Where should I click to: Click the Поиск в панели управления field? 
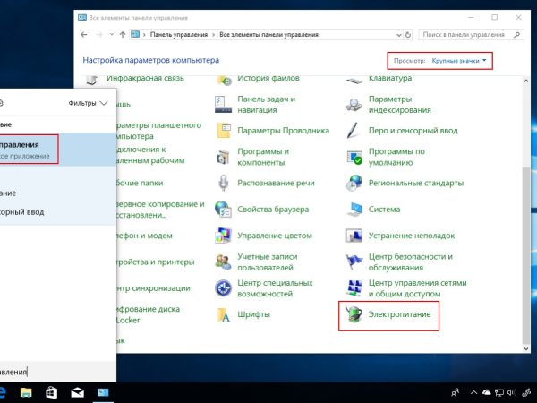(465, 34)
